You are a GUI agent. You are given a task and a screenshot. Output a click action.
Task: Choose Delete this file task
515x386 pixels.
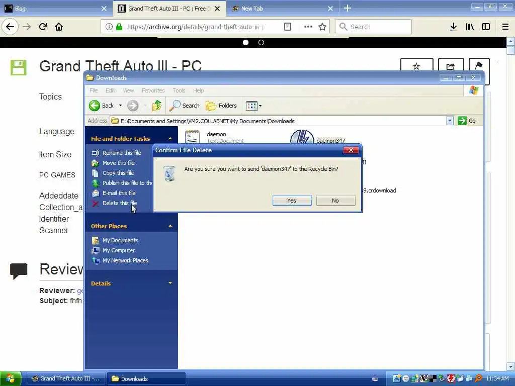click(x=114, y=203)
